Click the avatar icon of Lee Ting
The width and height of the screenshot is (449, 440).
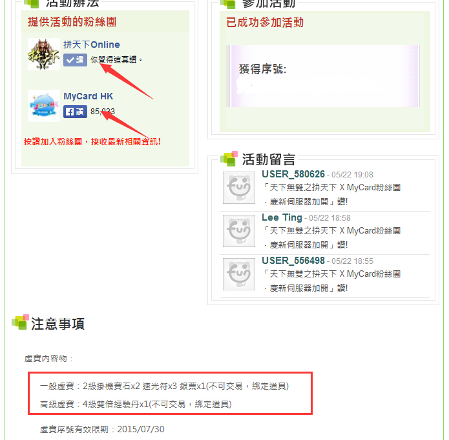tap(239, 231)
